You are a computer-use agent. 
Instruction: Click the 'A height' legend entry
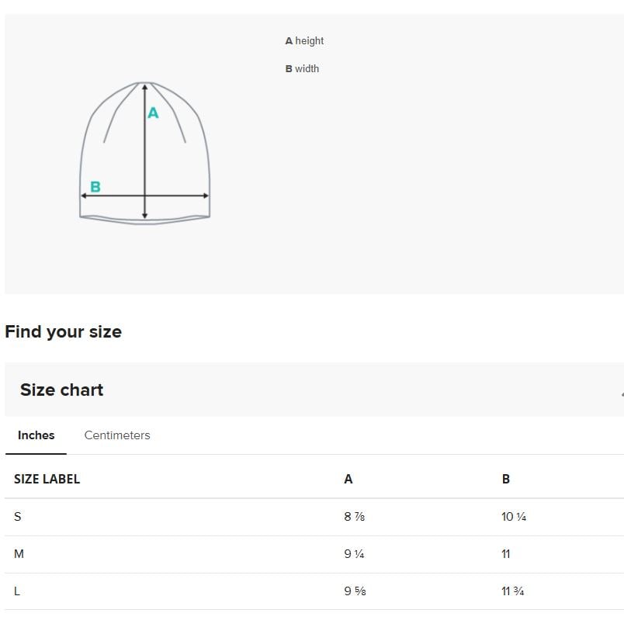[x=304, y=41]
